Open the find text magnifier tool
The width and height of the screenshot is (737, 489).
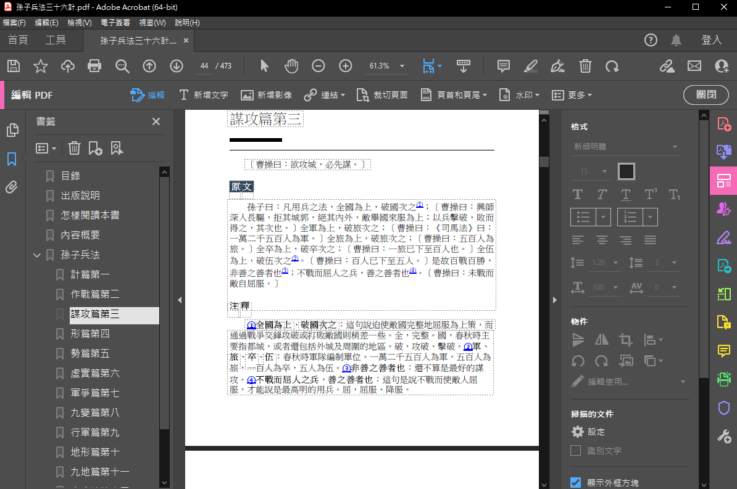click(x=122, y=66)
